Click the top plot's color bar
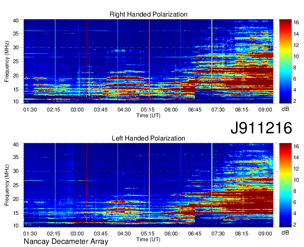 coord(285,61)
